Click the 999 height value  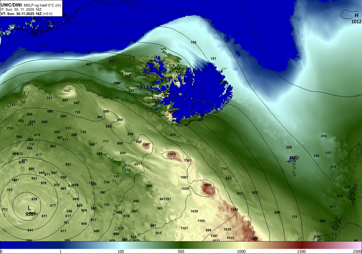(x=120, y=120)
